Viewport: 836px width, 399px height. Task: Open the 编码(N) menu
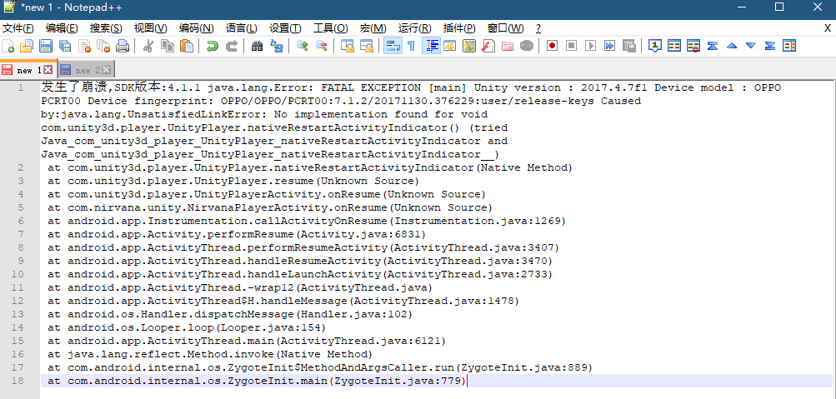(x=196, y=28)
